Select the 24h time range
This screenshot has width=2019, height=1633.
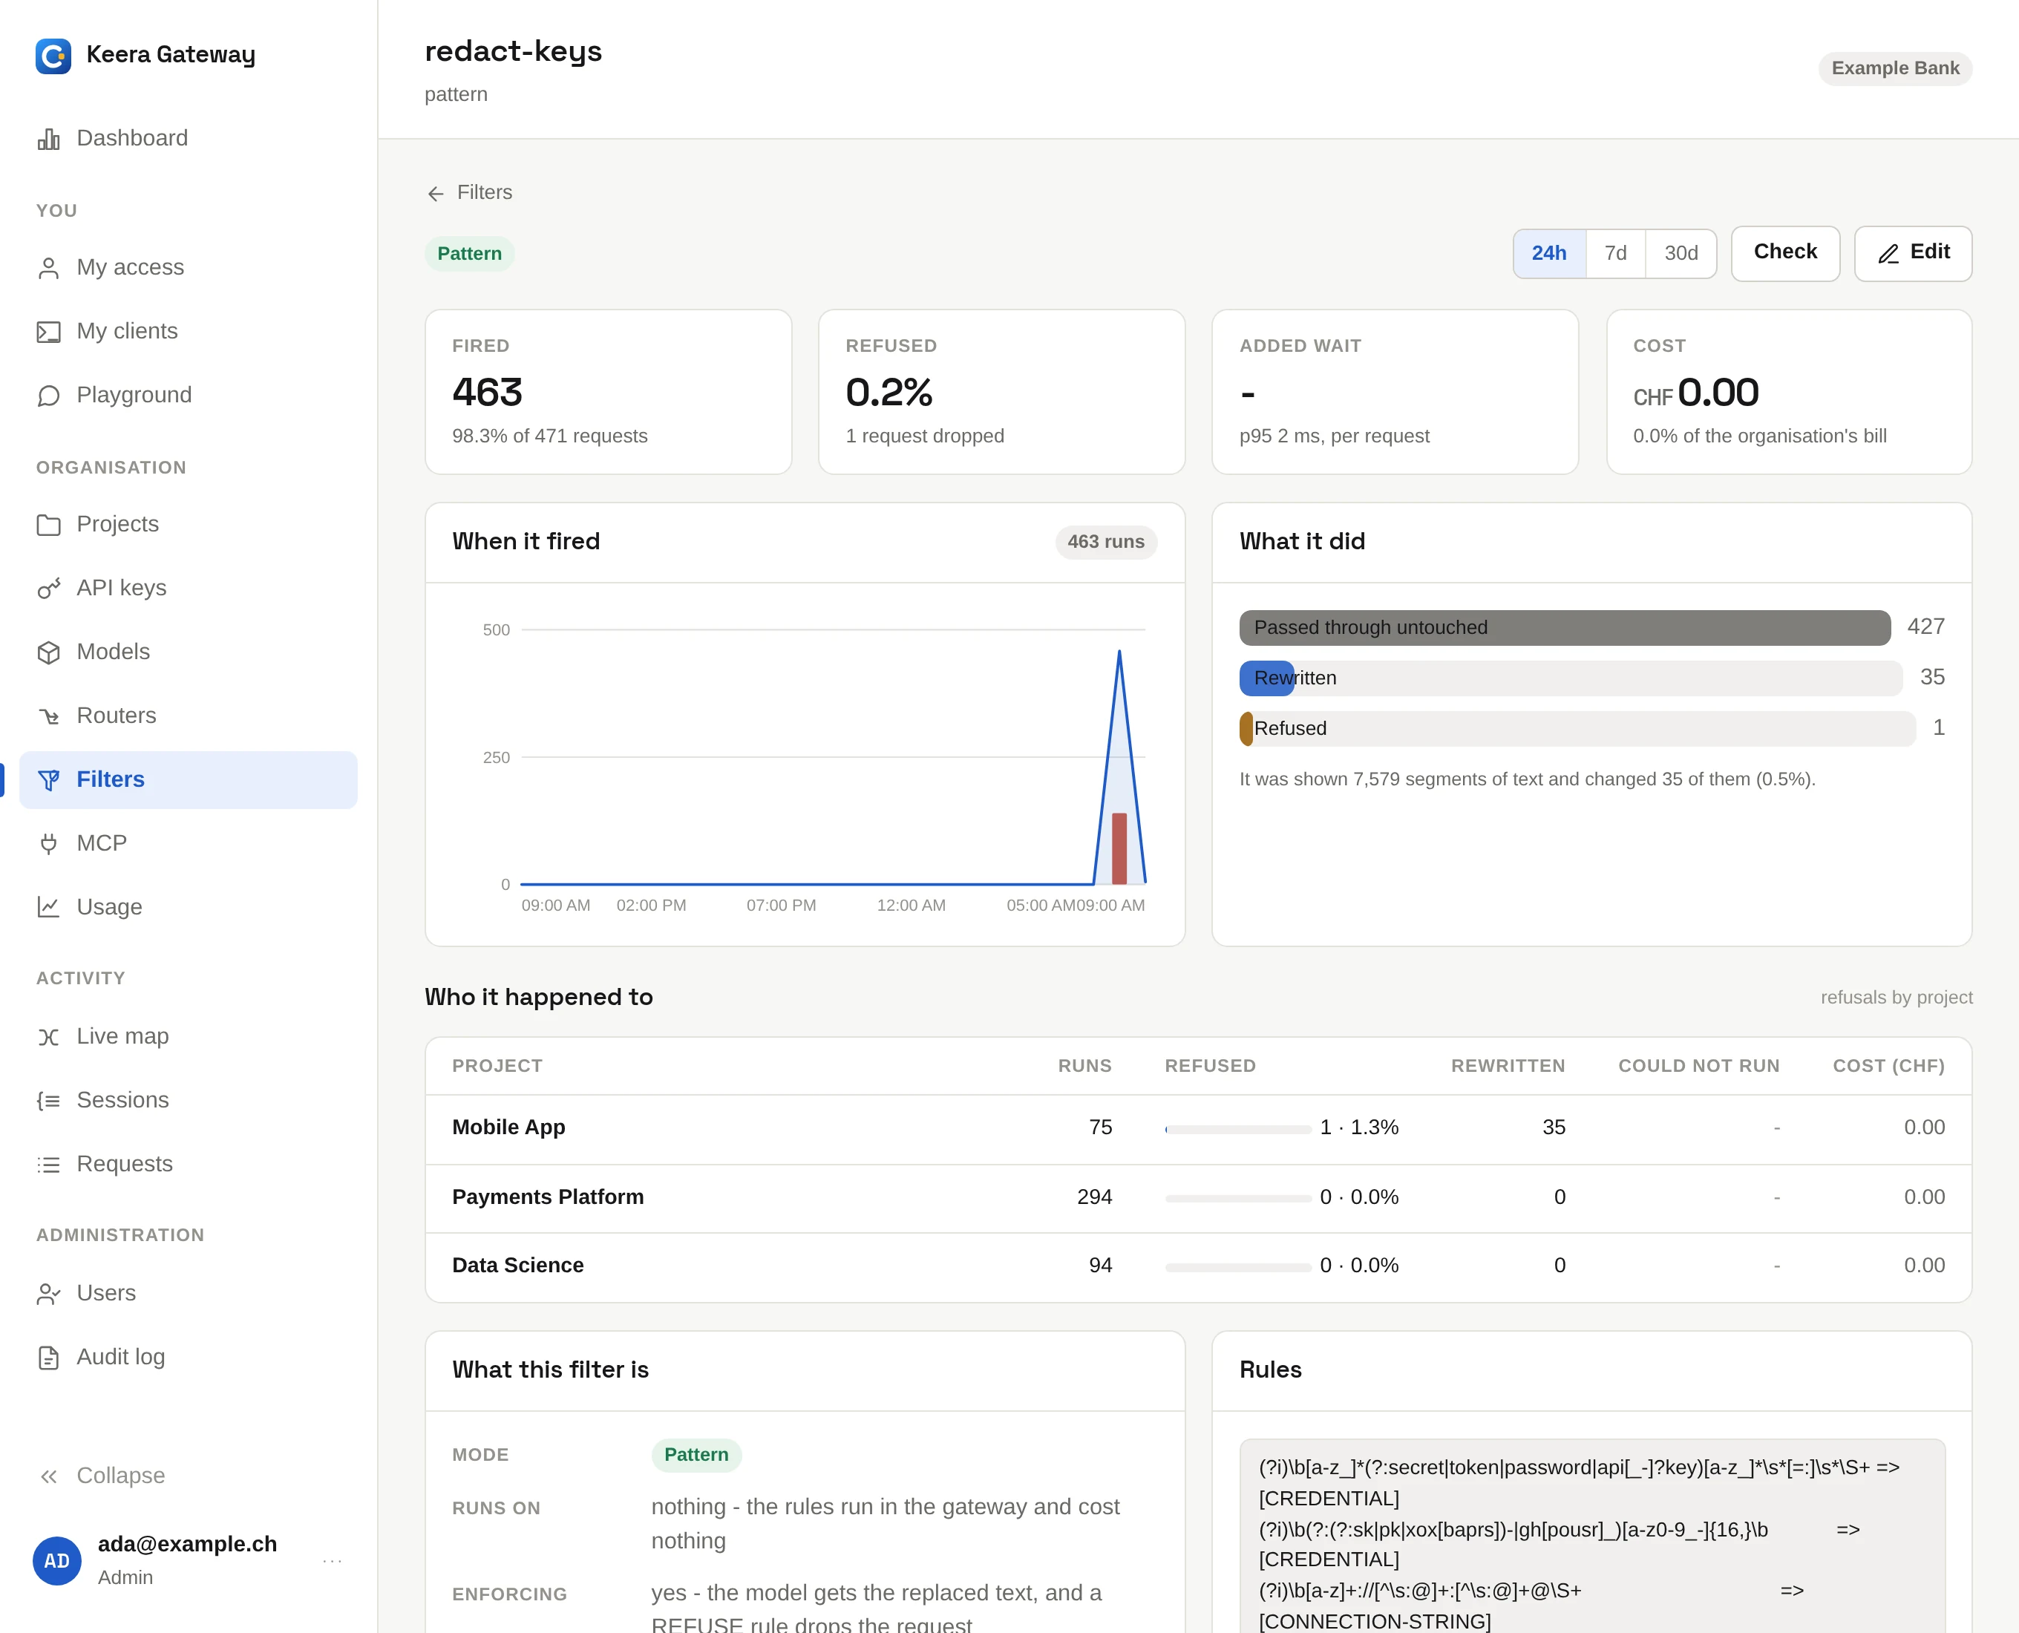pos(1548,253)
